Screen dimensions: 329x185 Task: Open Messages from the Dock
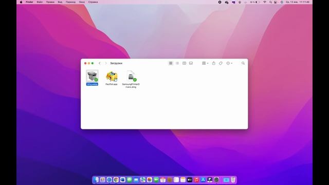click(x=130, y=180)
